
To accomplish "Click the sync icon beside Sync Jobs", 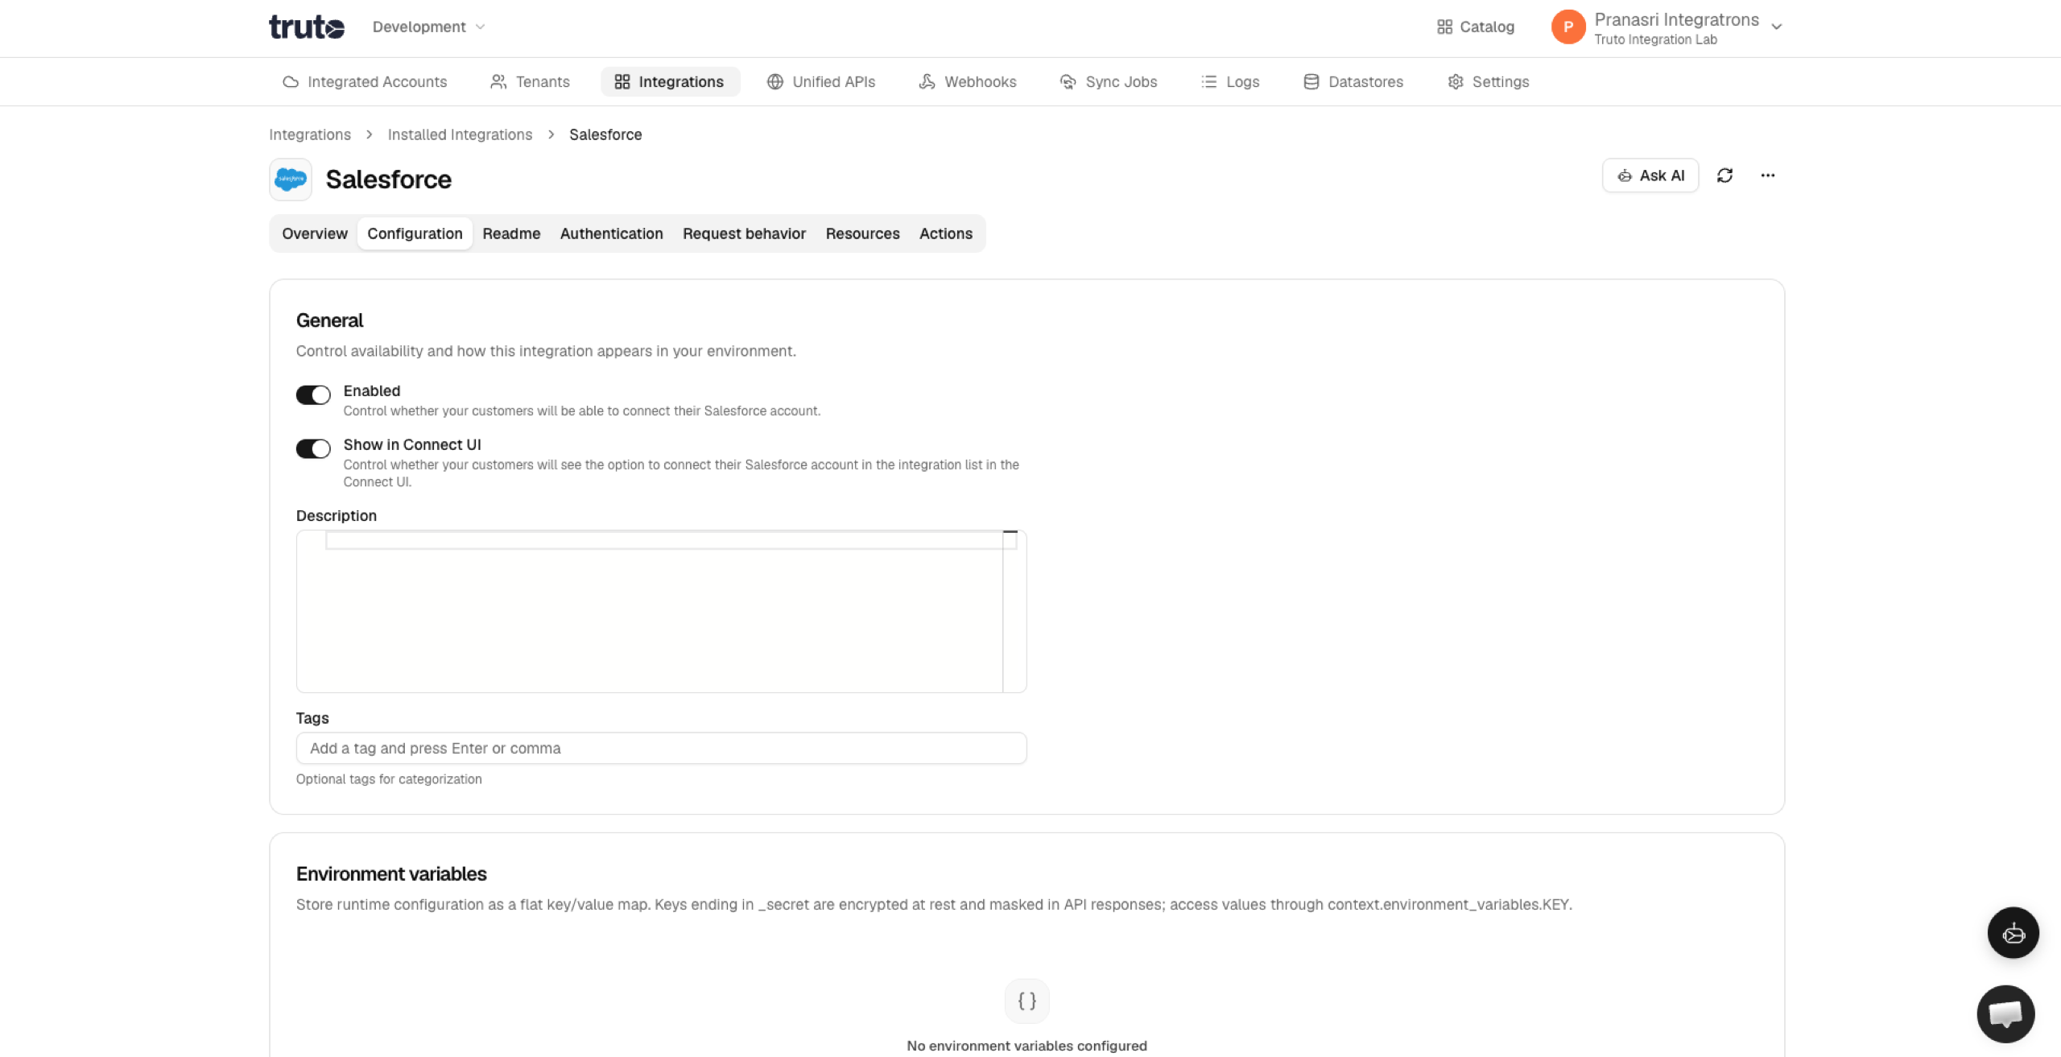I will [1068, 81].
